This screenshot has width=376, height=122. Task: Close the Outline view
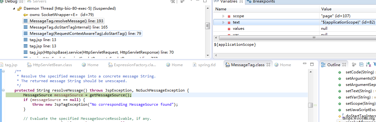(x=344, y=65)
